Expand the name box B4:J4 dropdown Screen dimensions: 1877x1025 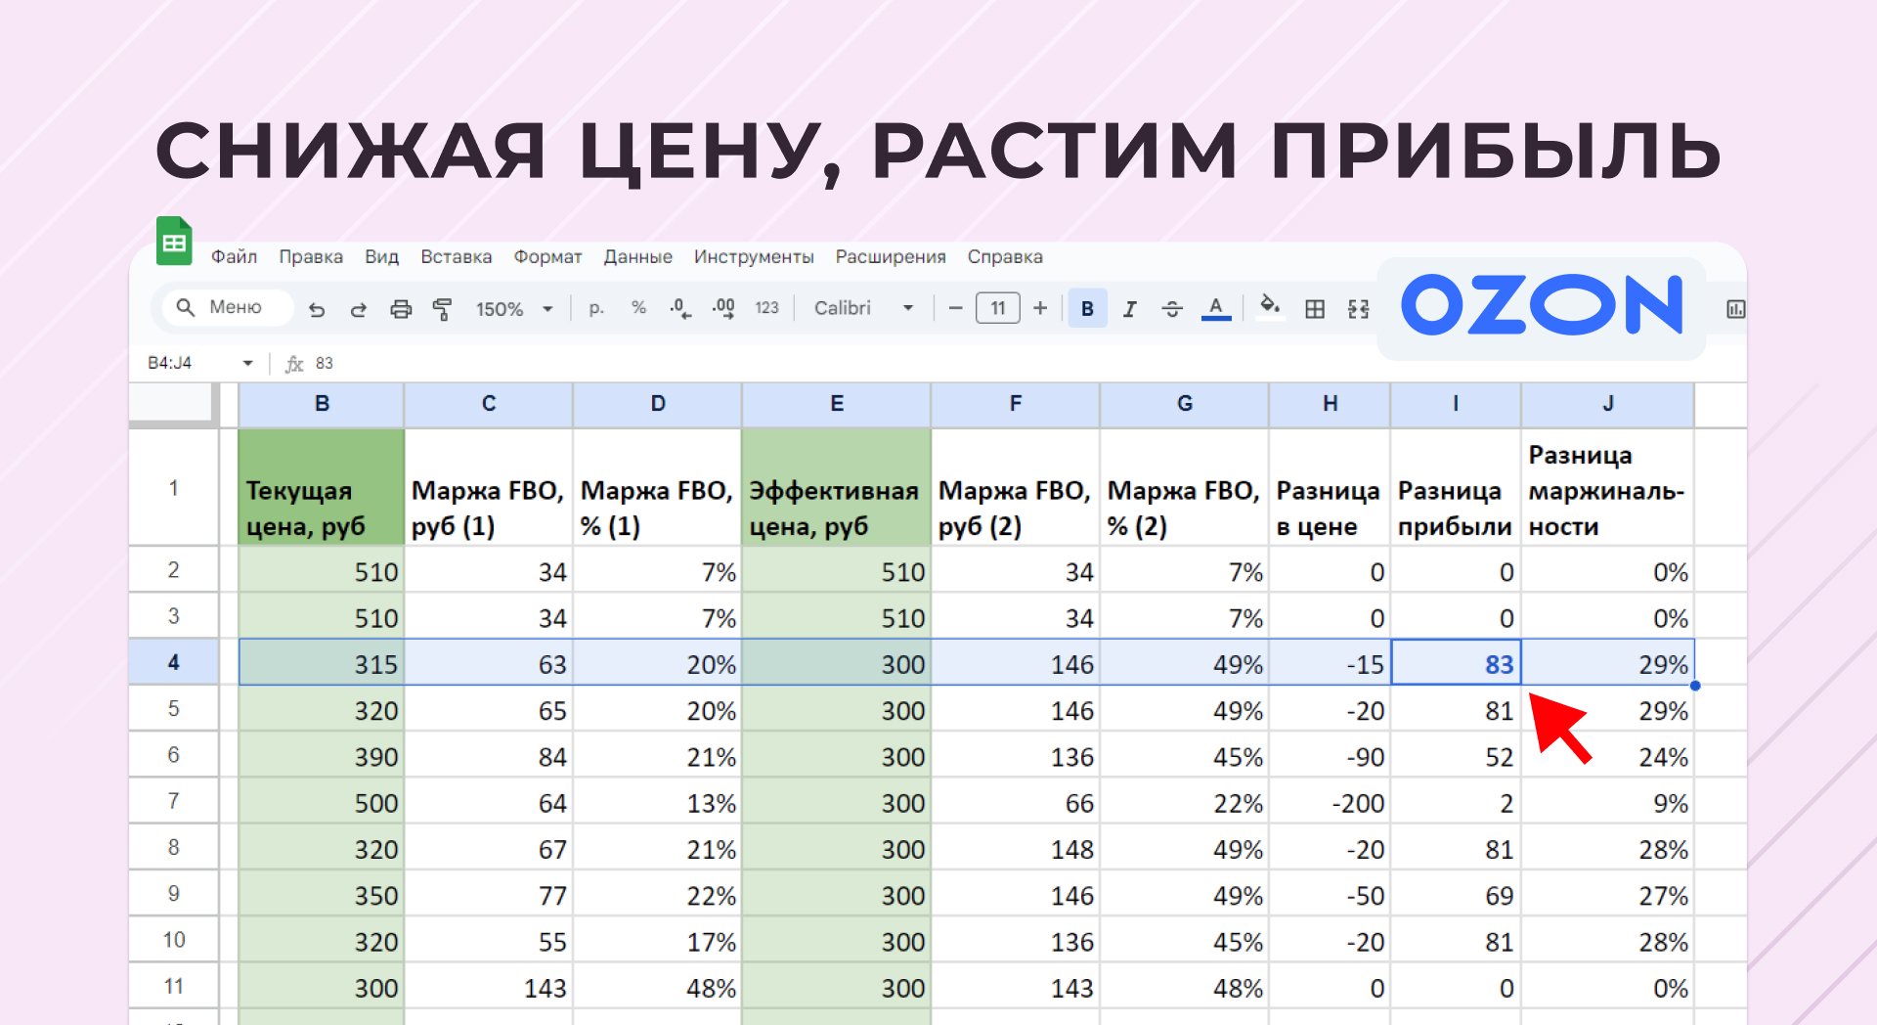[x=248, y=363]
